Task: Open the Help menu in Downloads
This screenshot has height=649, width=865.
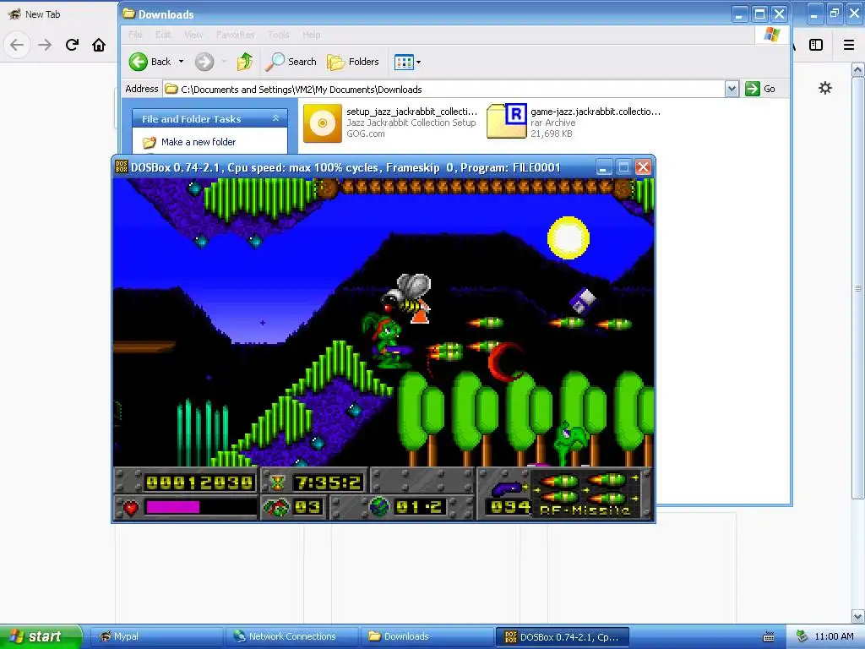Action: [x=311, y=35]
